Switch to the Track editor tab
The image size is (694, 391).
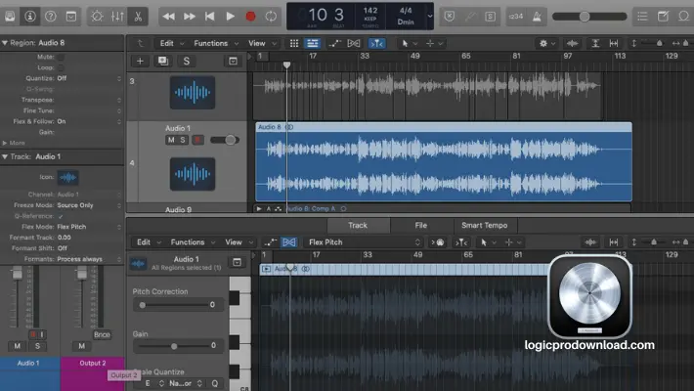click(358, 226)
